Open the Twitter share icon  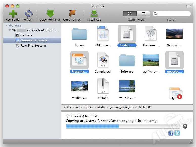pos(177,133)
